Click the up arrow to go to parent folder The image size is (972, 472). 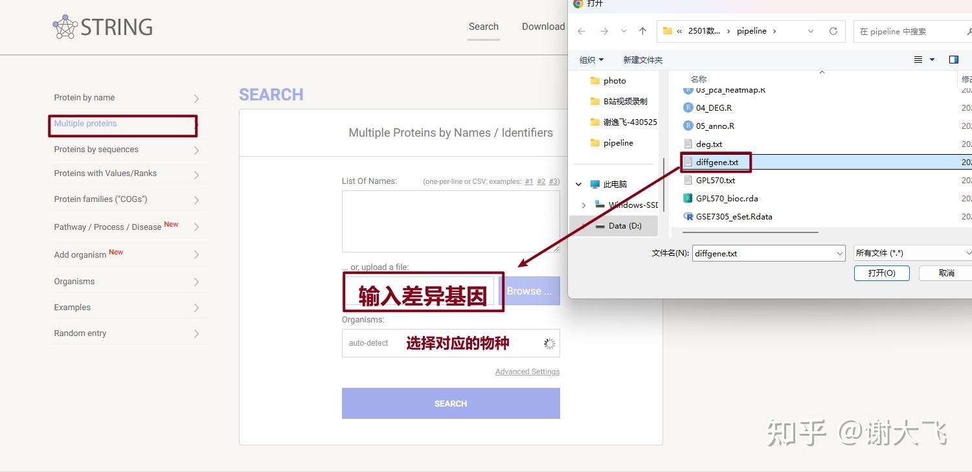pyautogui.click(x=642, y=30)
